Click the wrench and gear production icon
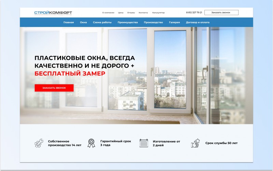The height and width of the screenshot is (171, 273). coord(39,143)
